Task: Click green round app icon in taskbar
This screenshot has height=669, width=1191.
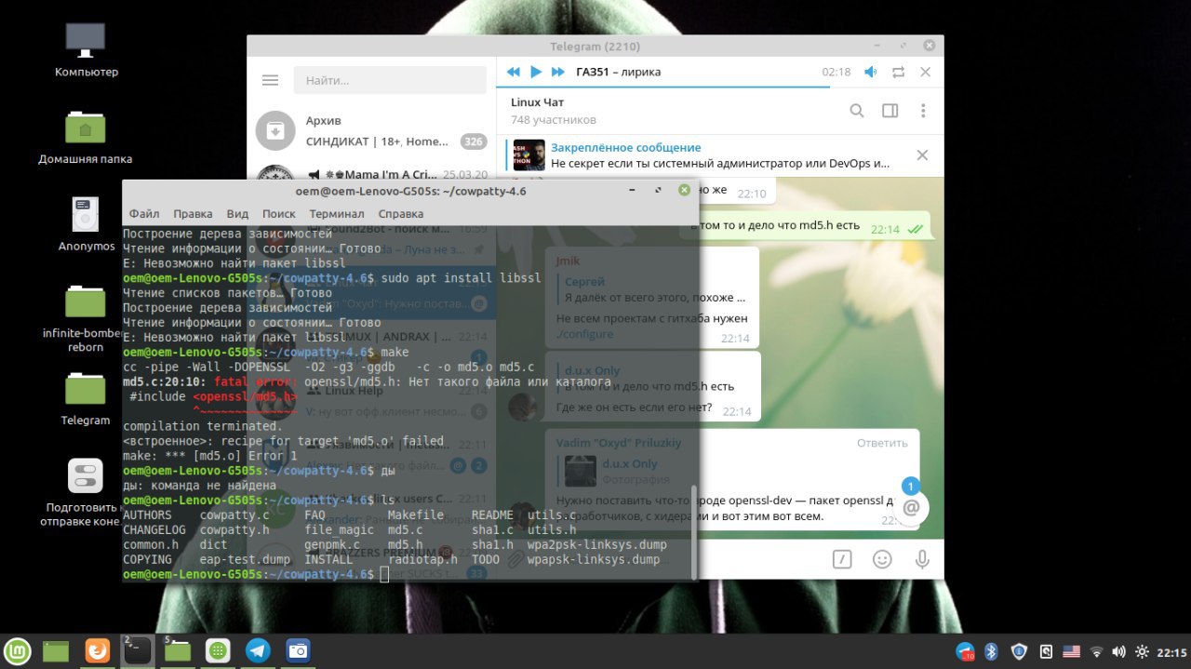Action: (x=218, y=651)
